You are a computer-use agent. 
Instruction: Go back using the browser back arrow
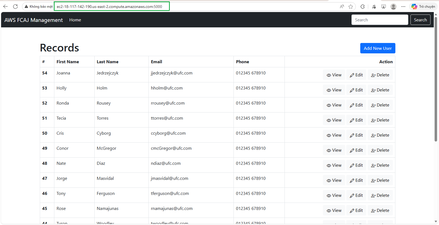click(x=5, y=7)
